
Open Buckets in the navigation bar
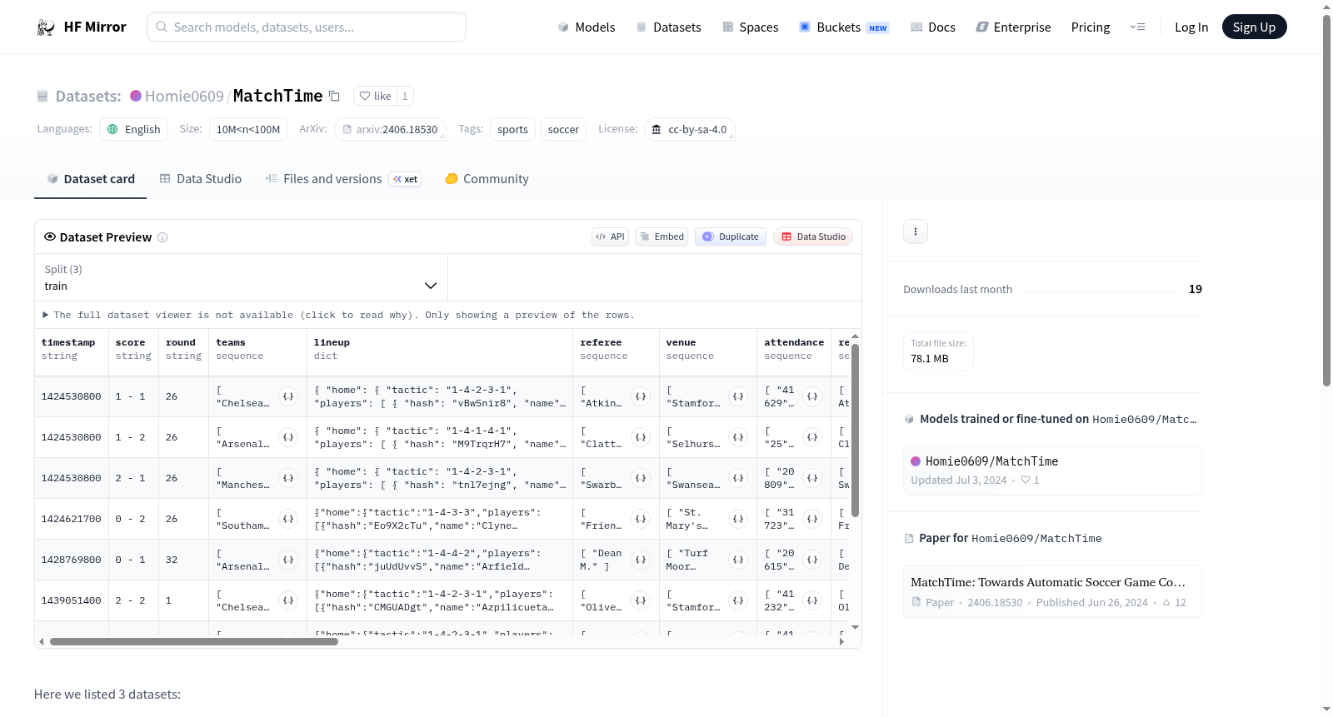[844, 27]
